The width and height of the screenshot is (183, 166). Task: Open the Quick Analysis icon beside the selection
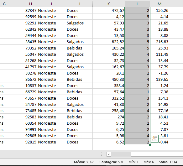coord(154,139)
